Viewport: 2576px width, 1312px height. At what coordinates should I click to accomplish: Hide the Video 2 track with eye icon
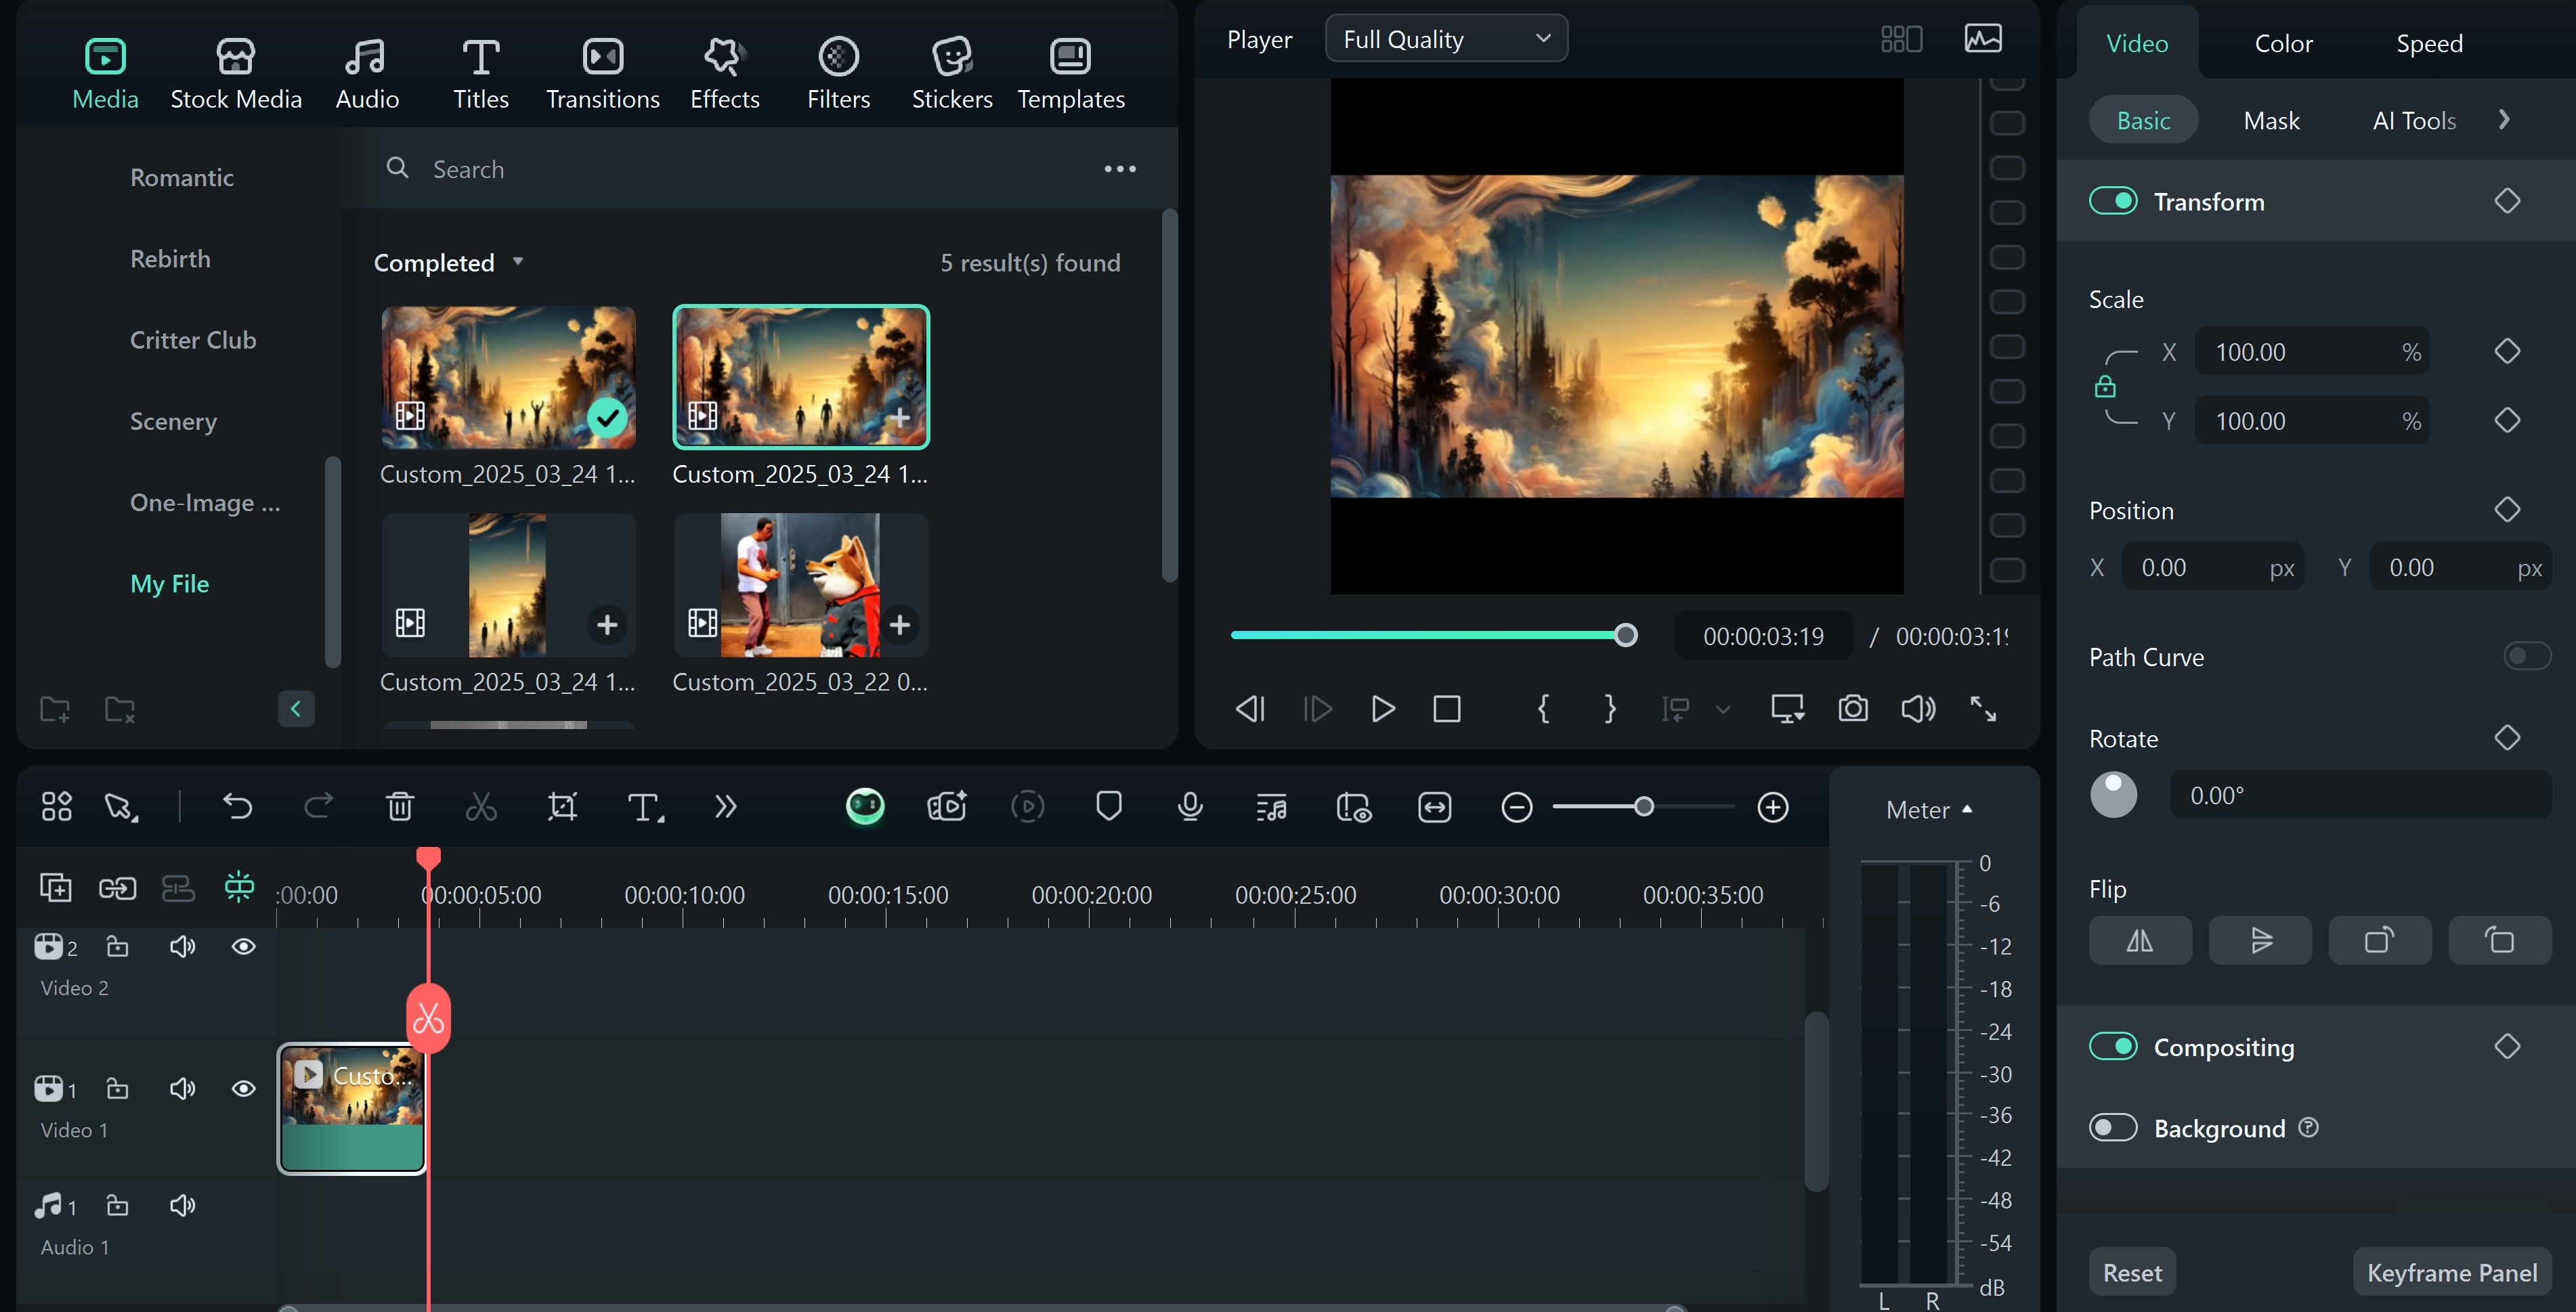(243, 946)
